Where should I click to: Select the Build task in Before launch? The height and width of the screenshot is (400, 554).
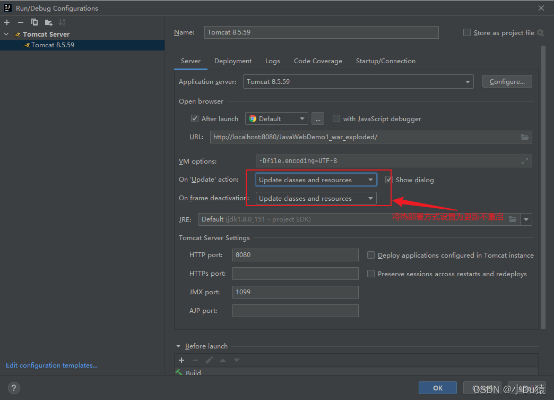[356, 372]
